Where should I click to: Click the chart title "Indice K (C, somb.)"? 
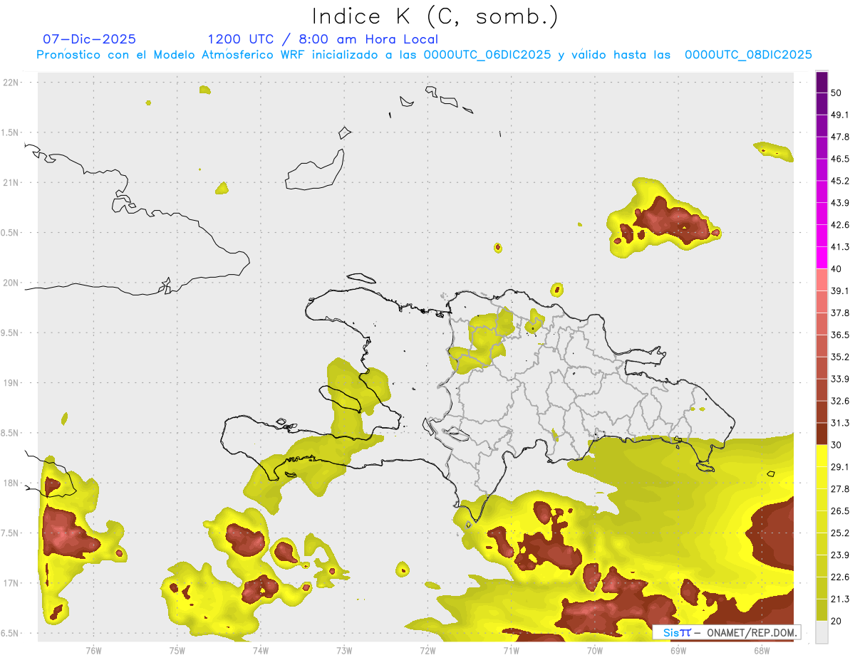[435, 16]
